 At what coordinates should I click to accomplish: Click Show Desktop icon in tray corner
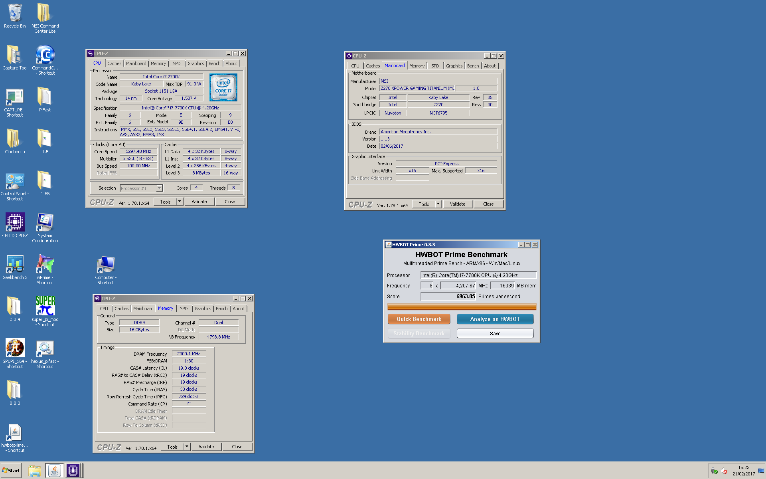[761, 471]
